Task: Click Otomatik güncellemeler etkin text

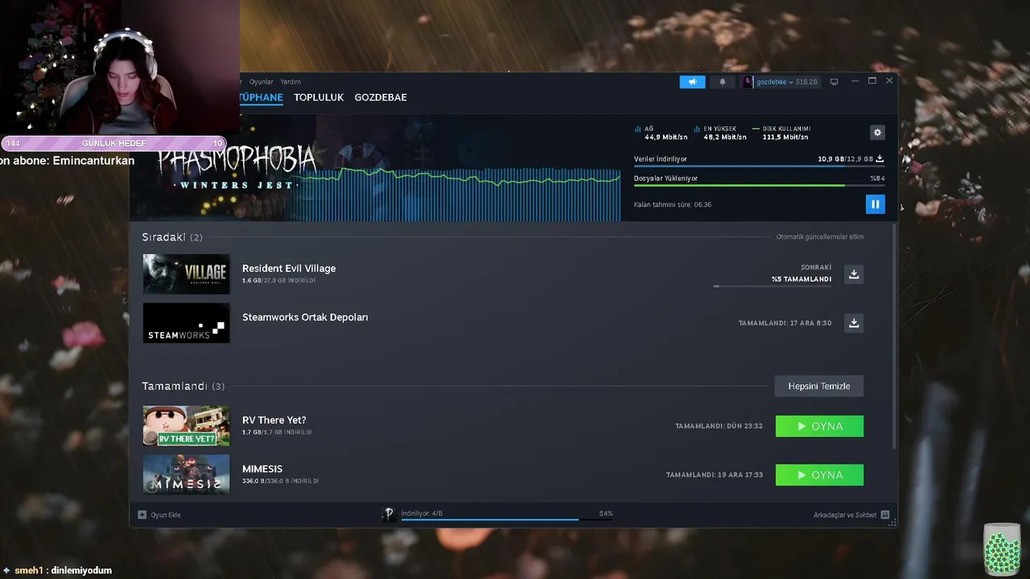Action: tap(819, 237)
